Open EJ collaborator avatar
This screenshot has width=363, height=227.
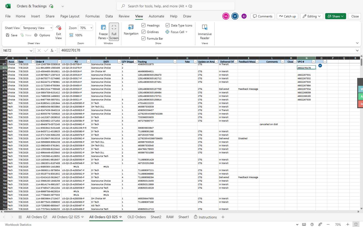244,16
